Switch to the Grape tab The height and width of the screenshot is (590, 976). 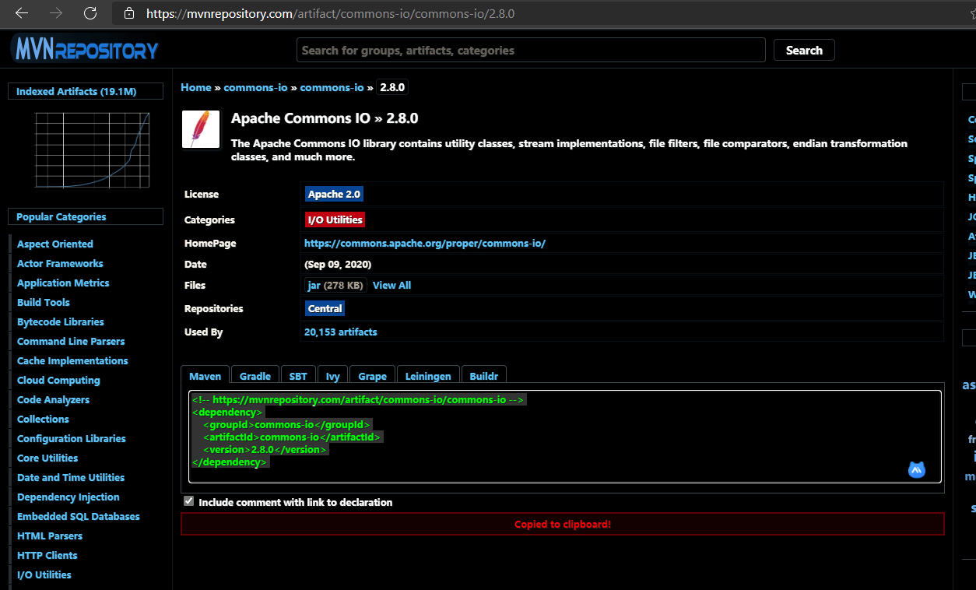click(373, 376)
